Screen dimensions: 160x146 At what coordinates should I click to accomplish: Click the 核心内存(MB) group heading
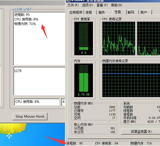(x=84, y=125)
